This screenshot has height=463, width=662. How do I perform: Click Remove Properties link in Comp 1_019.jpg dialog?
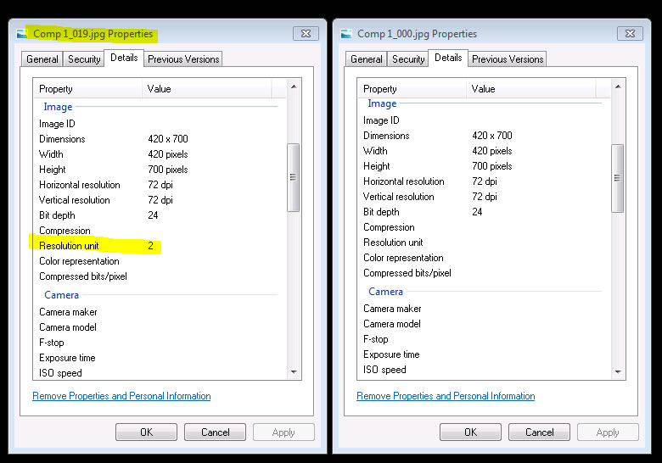click(x=121, y=396)
